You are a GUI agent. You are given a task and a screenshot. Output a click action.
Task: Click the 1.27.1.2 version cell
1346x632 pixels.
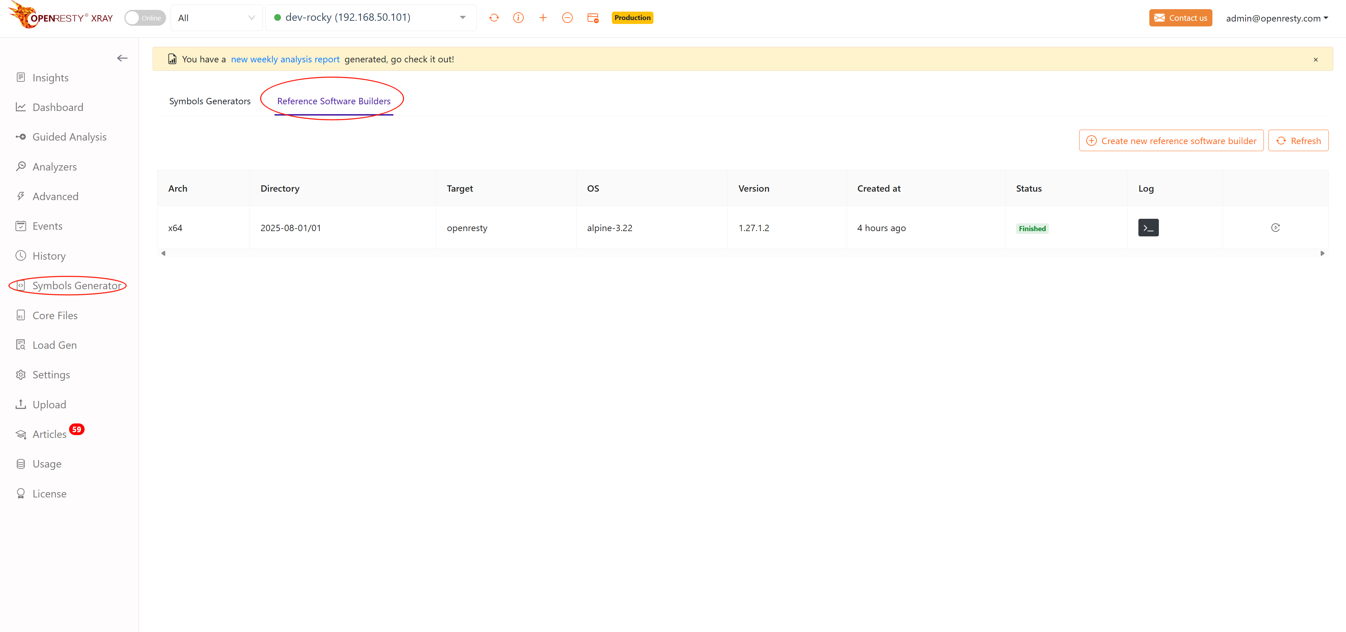point(787,228)
